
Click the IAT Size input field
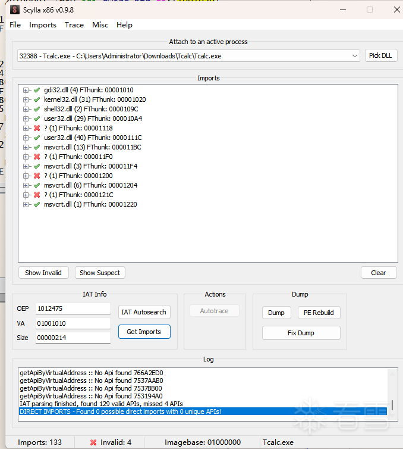73,338
